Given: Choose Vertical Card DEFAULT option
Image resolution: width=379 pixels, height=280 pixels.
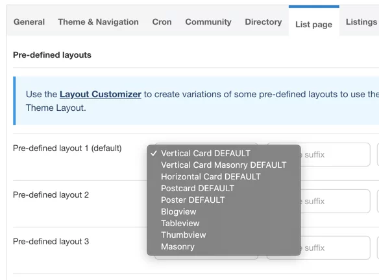Looking at the screenshot, I should pos(206,153).
